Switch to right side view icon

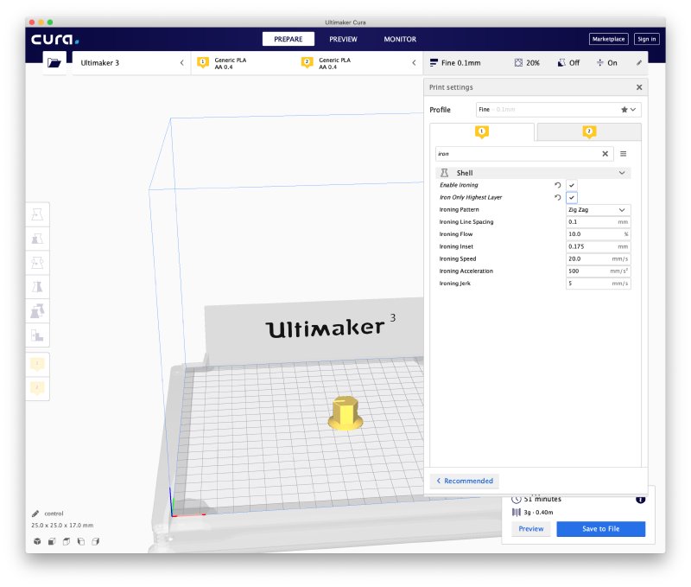pos(96,541)
